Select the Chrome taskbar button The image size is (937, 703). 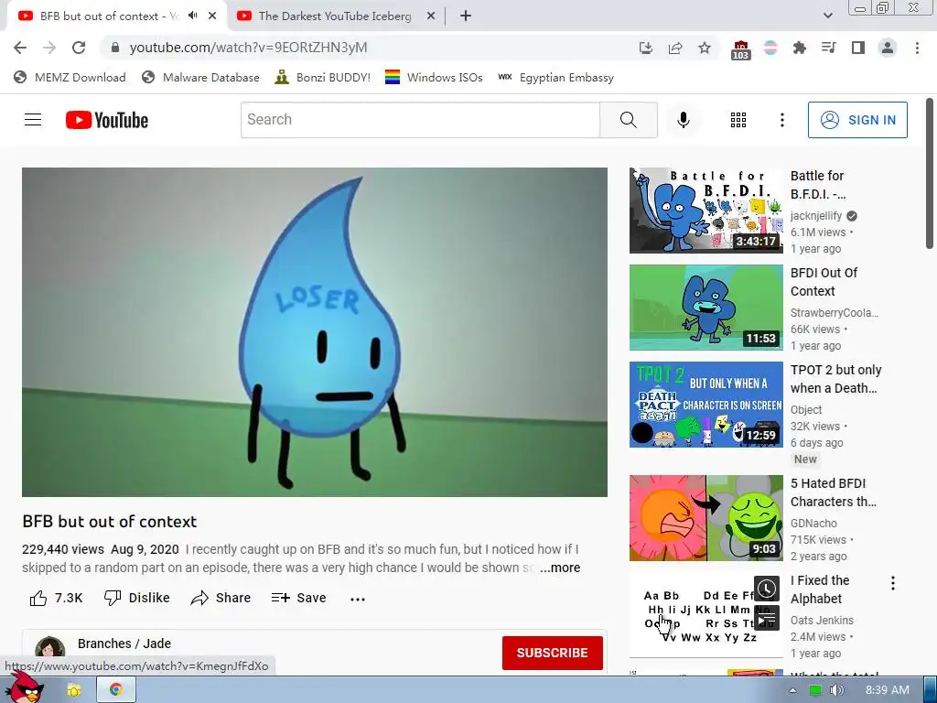click(x=116, y=690)
